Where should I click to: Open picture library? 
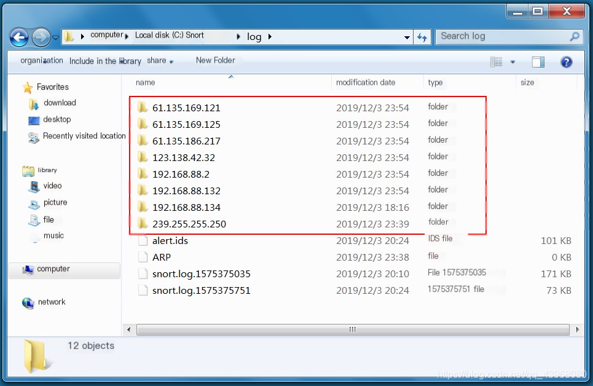(55, 202)
